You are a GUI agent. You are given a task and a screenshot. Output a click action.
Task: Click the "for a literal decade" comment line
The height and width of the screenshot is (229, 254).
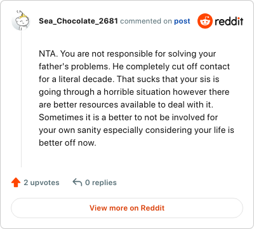pyautogui.click(x=129, y=79)
